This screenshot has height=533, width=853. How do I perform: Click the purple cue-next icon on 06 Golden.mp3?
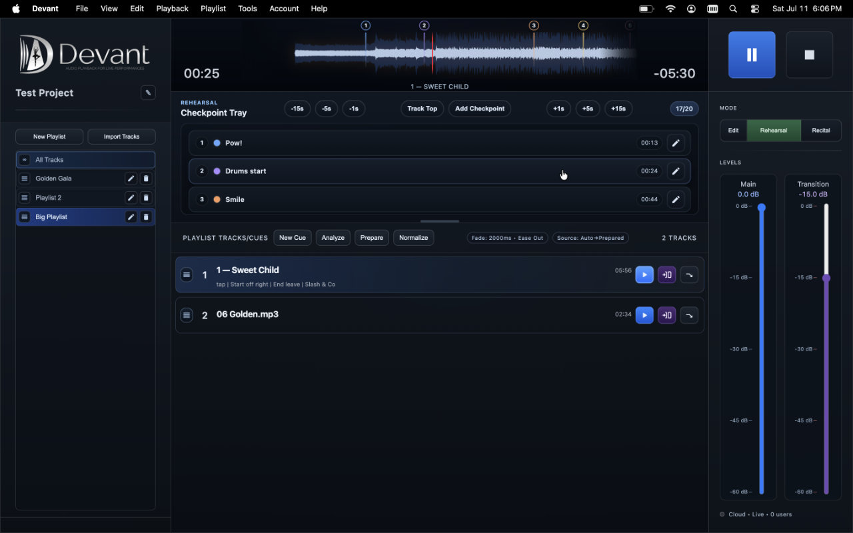coord(667,315)
